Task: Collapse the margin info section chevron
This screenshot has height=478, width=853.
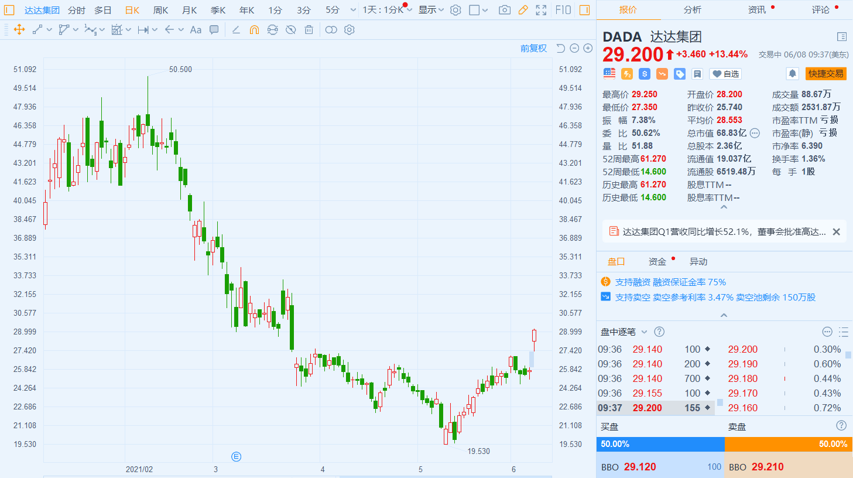Action: [724, 315]
